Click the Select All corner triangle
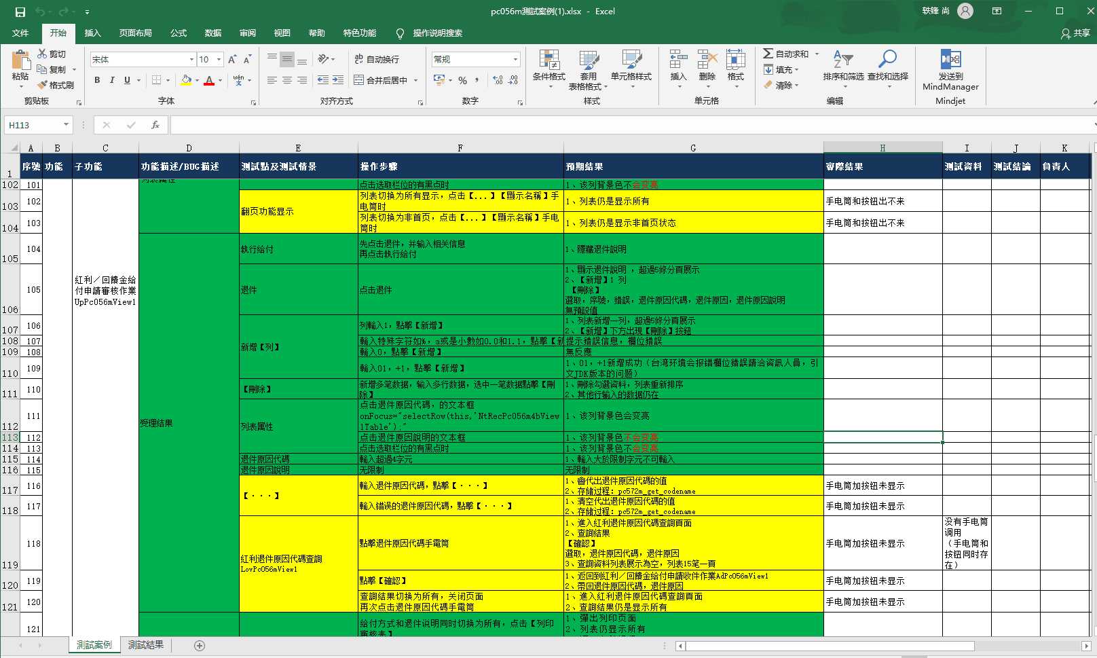 (x=14, y=147)
